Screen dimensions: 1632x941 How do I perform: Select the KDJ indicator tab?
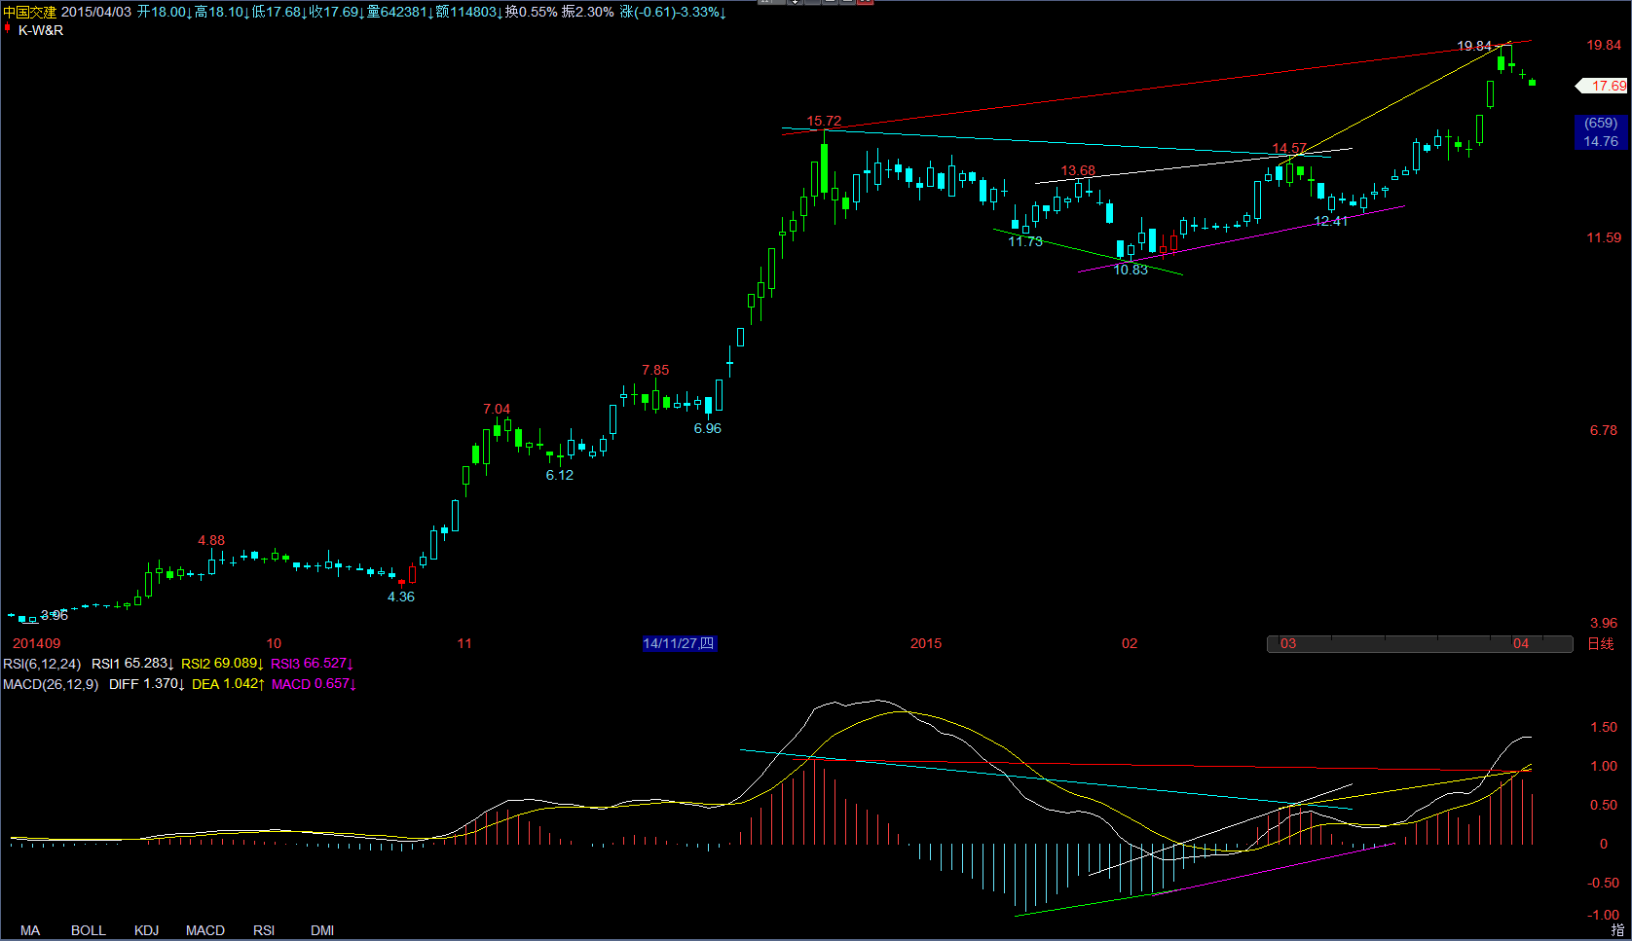tap(147, 930)
